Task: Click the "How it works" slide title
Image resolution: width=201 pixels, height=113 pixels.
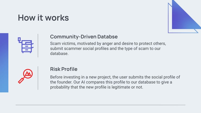Action: (43, 18)
